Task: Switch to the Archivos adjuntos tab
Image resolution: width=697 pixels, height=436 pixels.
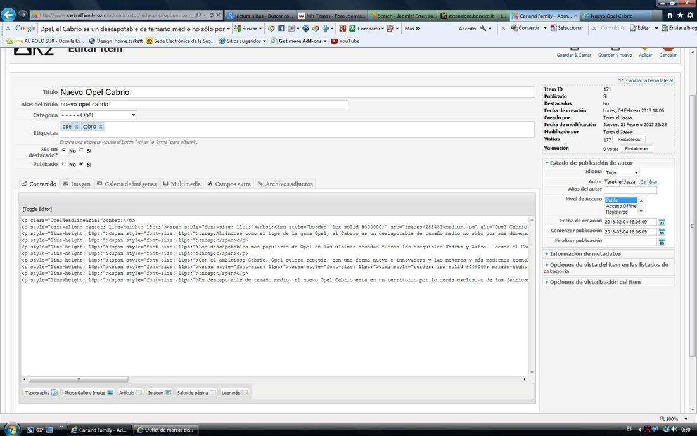Action: 285,184
